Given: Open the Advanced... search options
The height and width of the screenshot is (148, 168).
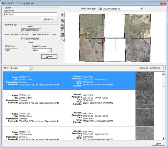Looking at the screenshot, I should coord(49,19).
